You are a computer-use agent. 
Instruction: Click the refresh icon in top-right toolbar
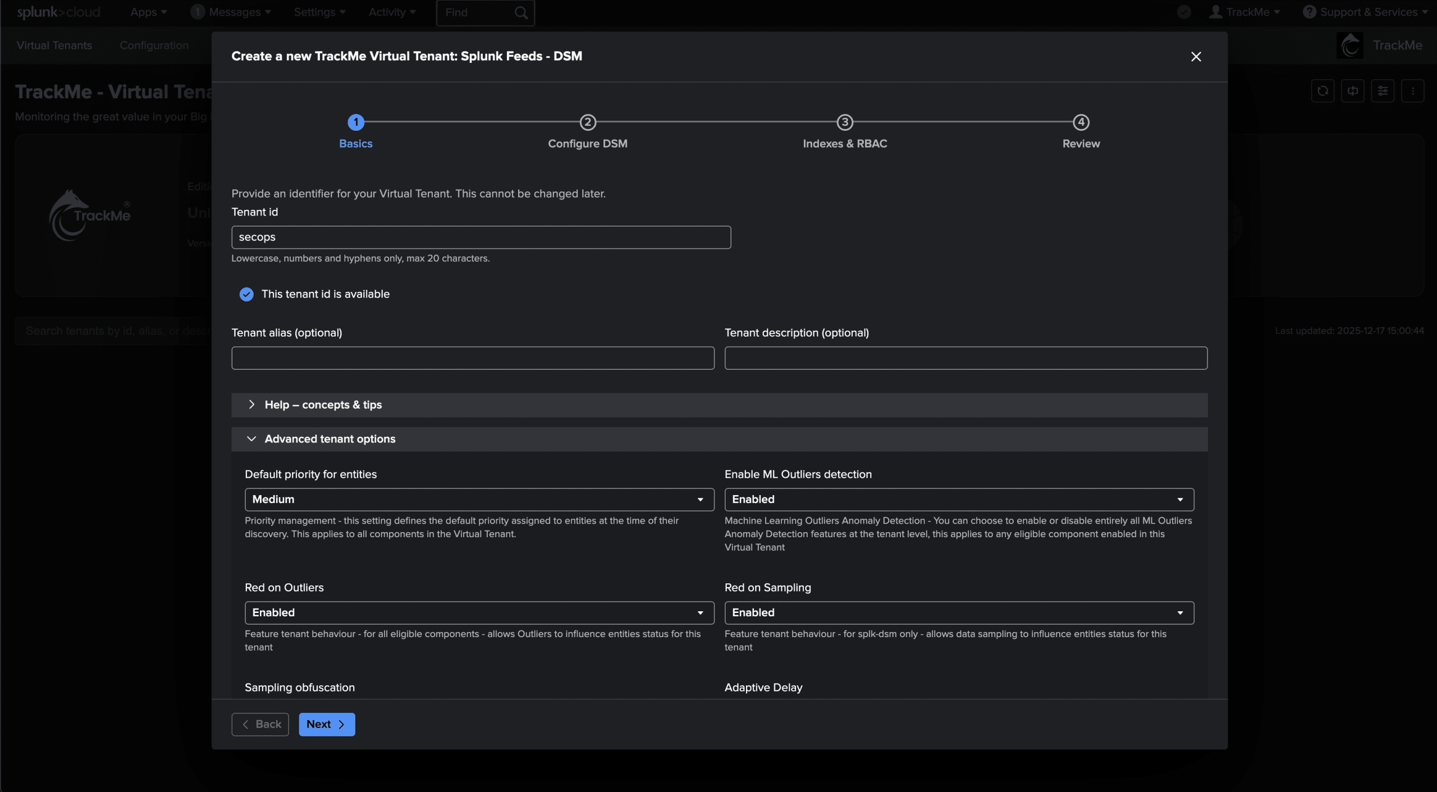(1322, 91)
